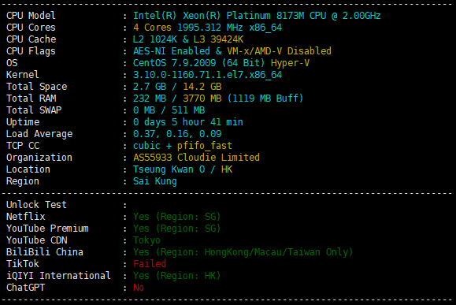456x305 pixels.
Task: Select the '4 Cores' text
Action: (x=152, y=28)
